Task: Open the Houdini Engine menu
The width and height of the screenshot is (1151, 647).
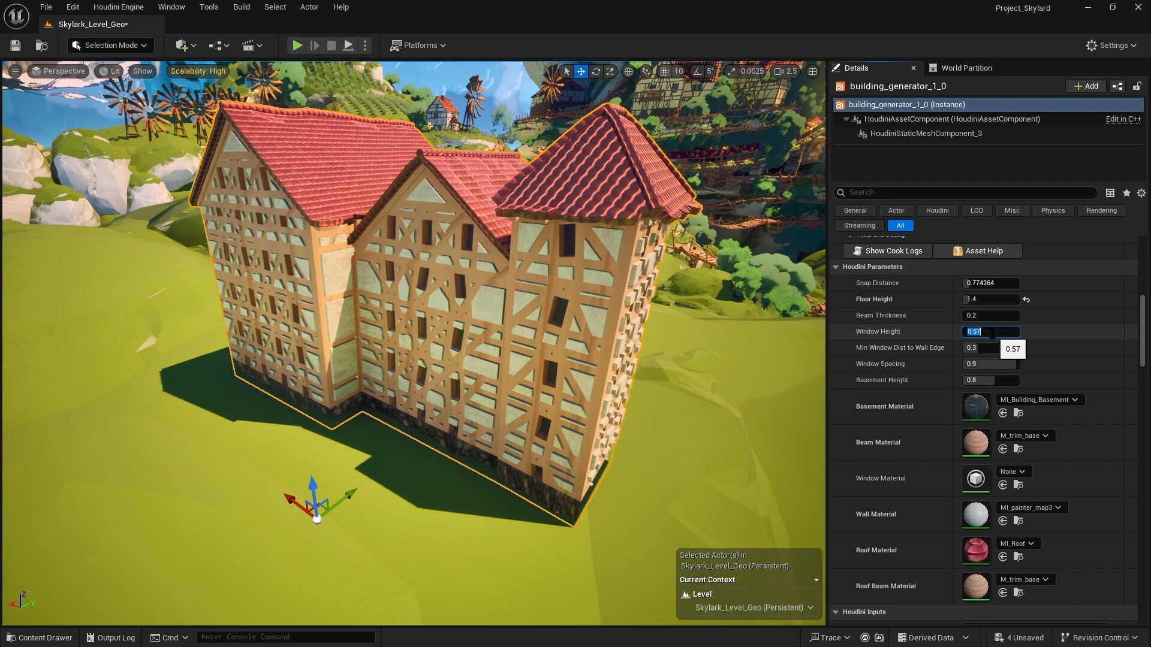Action: coord(118,7)
